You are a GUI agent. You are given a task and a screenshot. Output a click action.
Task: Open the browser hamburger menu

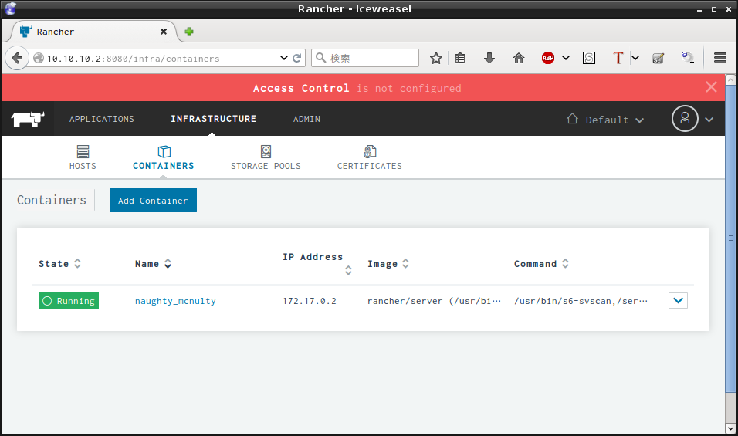click(720, 58)
